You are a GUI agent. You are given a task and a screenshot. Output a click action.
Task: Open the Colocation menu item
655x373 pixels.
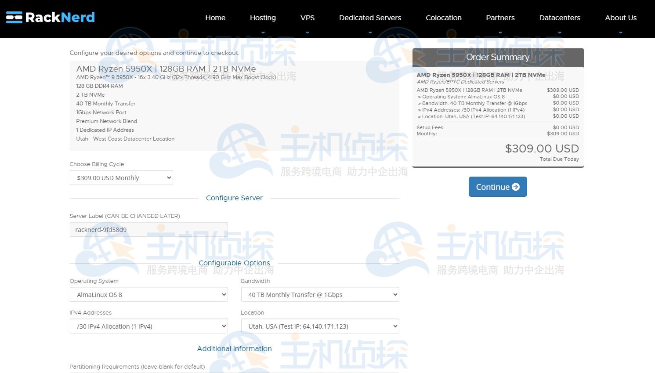tap(444, 18)
